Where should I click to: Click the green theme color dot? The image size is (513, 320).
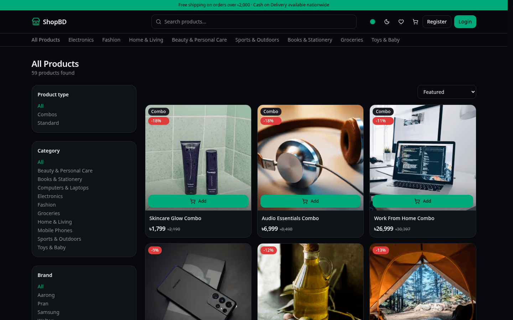[x=373, y=22]
